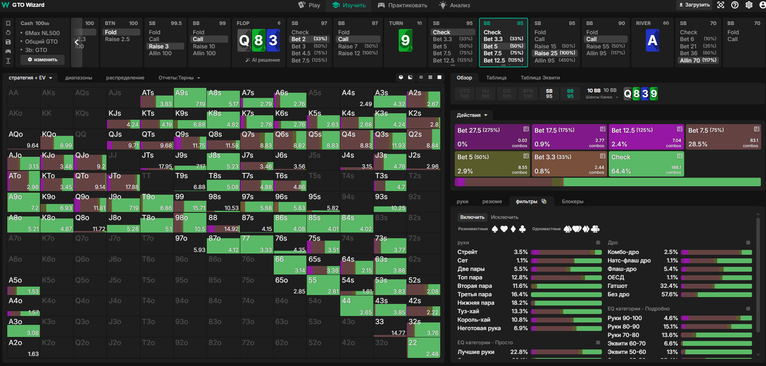Toggle the checkbox on Bet 5 (50%) card
Image resolution: width=766 pixels, height=366 pixels.
pyautogui.click(x=526, y=156)
